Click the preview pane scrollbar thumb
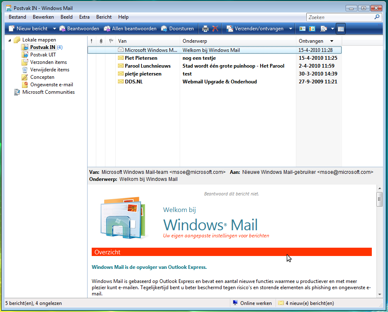This screenshot has height=312, width=388. click(x=380, y=199)
